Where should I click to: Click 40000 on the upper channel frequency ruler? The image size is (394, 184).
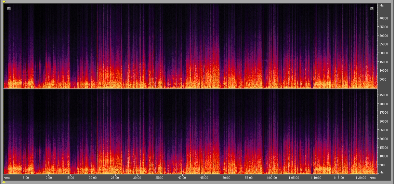tap(384, 18)
